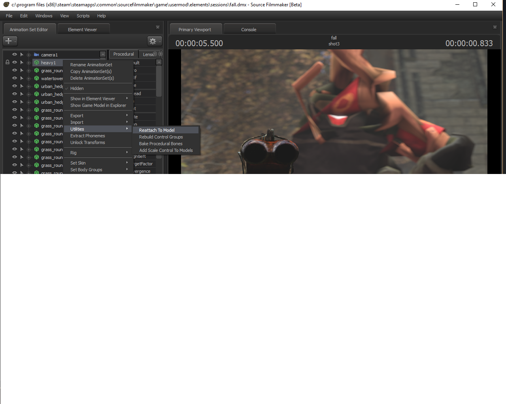506x404 pixels.
Task: Select the Procedural tab
Action: [123, 54]
